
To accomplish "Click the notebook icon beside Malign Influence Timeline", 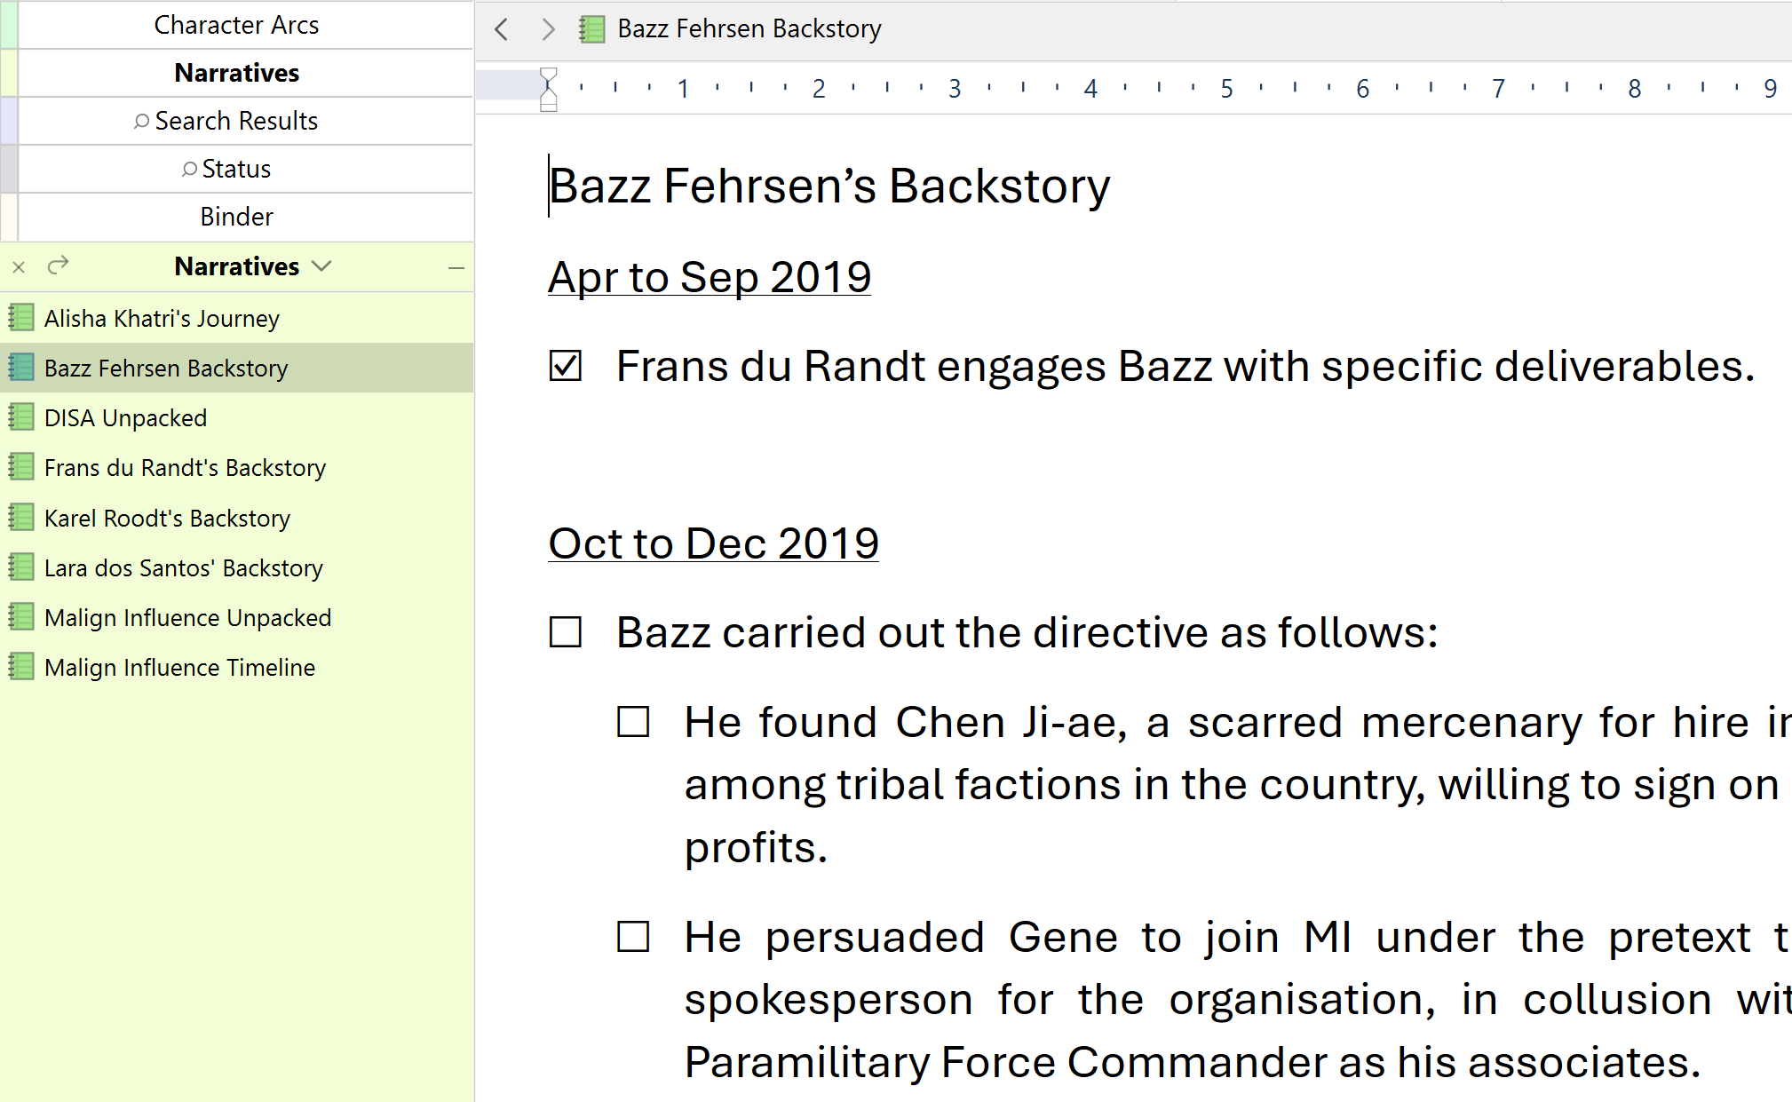I will [x=21, y=667].
